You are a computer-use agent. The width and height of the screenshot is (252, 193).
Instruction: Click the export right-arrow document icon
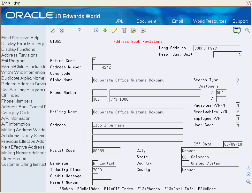point(143,30)
